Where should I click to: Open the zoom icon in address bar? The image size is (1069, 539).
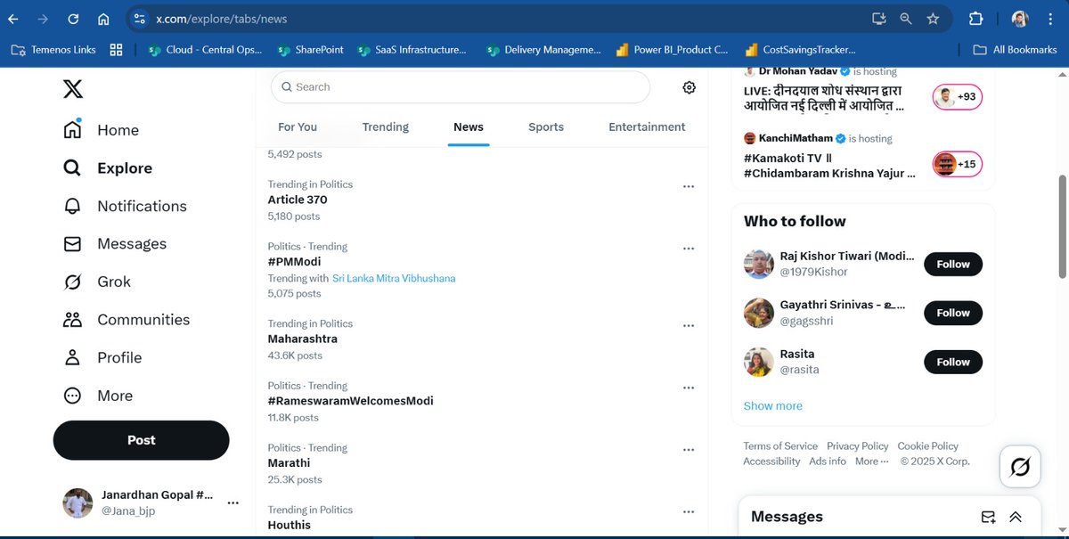(x=906, y=19)
